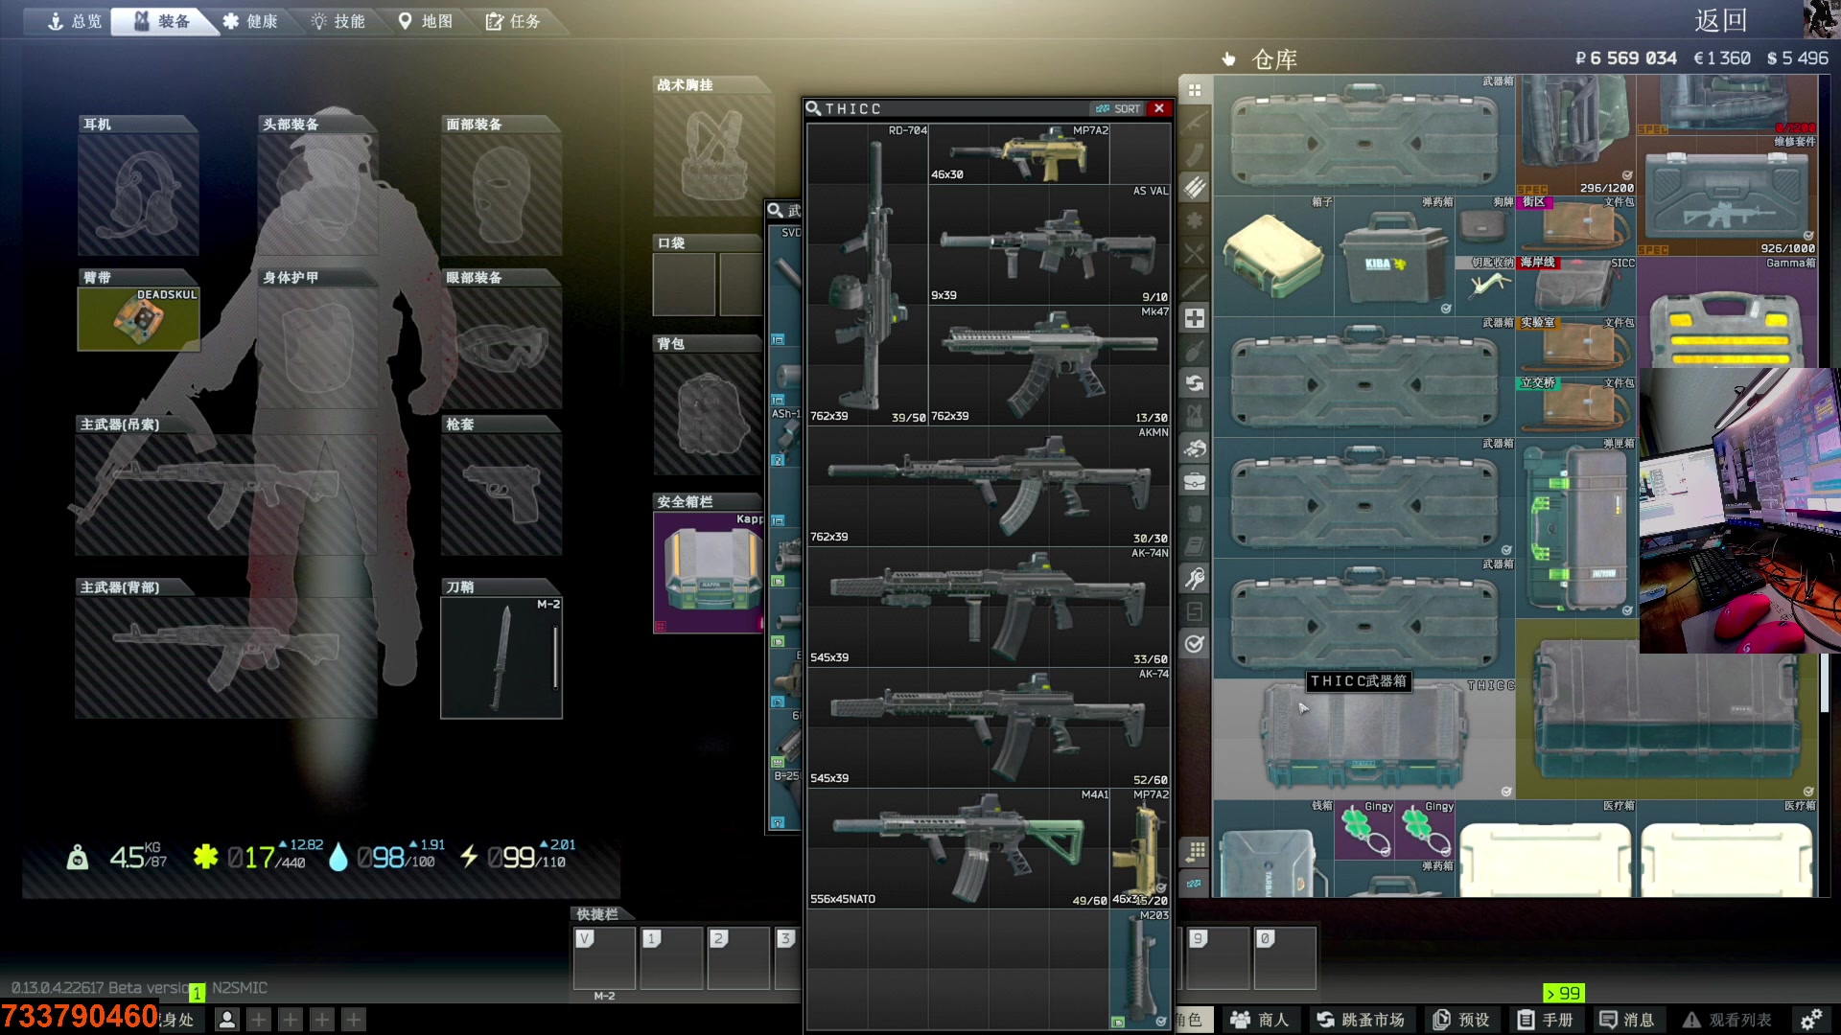
Task: Select the AK-74N rifle
Action: point(990,607)
